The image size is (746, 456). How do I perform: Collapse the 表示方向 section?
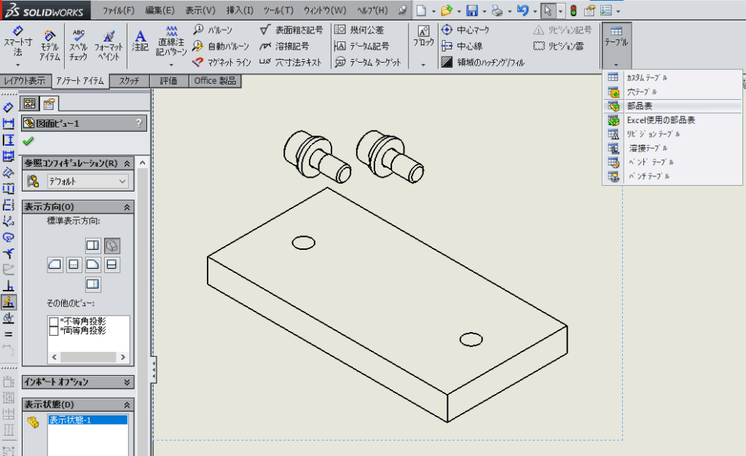[127, 207]
